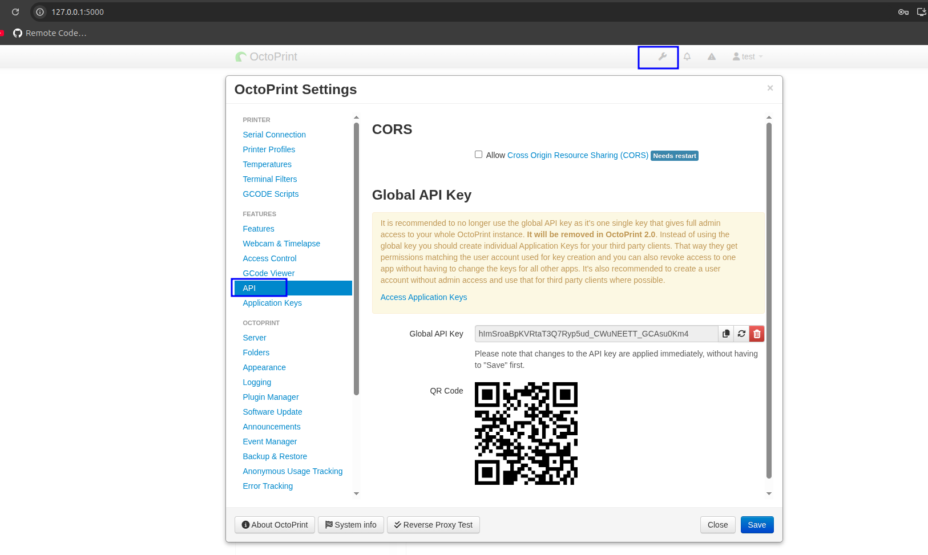Click the content pane scroll down arrow
Image resolution: width=928 pixels, height=555 pixels.
coord(769,493)
